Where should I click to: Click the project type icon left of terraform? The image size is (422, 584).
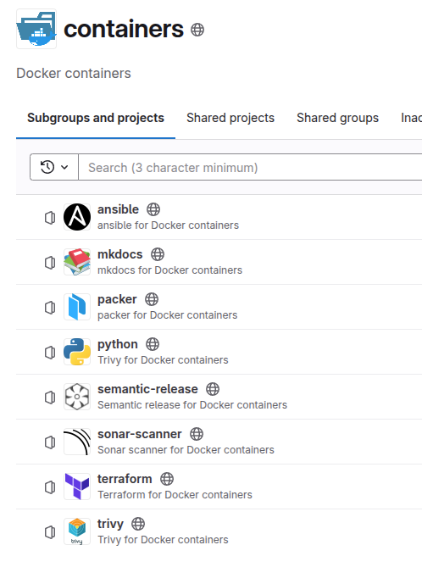point(50,487)
